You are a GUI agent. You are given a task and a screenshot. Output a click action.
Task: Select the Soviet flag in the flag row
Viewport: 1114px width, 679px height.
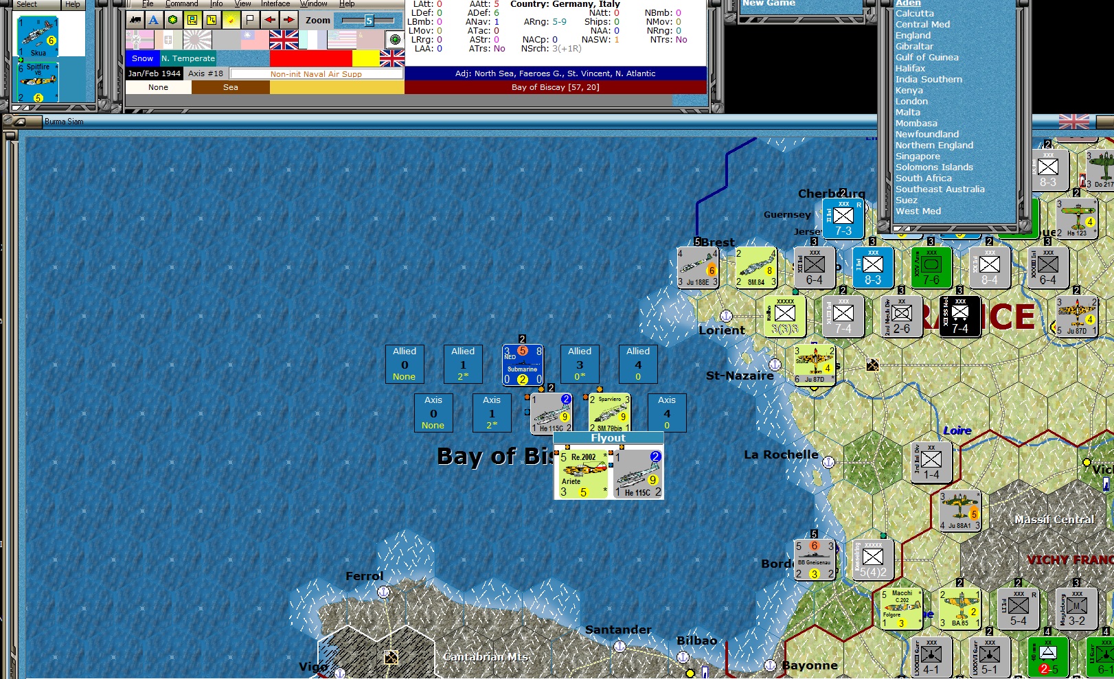coord(370,40)
